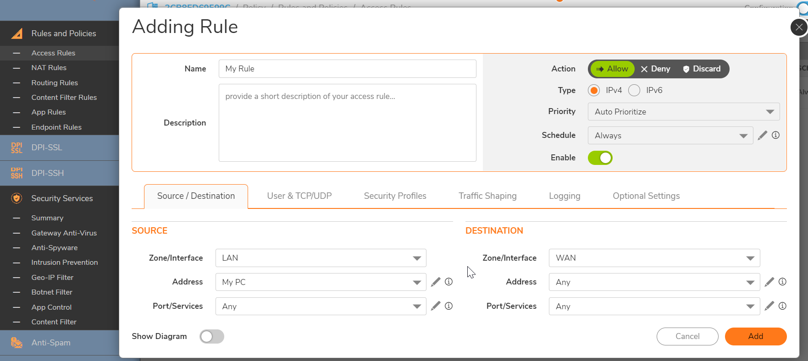This screenshot has width=808, height=361.
Task: Click info icon for source Port/Services
Action: point(449,306)
